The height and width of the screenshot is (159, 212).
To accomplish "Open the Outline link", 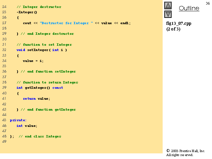I will (189, 8).
